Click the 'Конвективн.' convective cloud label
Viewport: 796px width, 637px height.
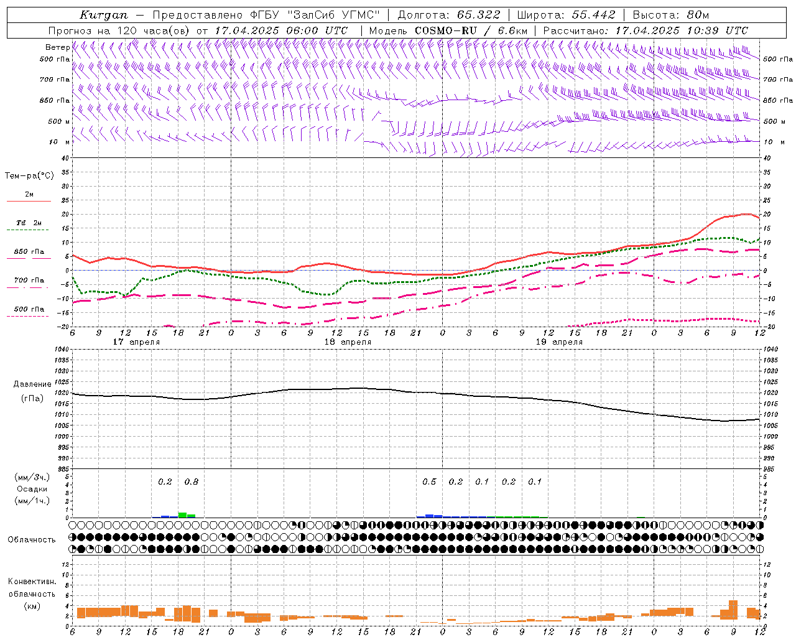point(32,582)
